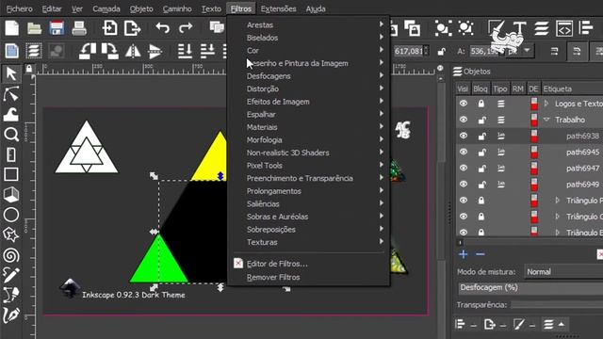Toggle lock on Trabalho layer
Screen dimensions: 603x339
[x=481, y=120]
